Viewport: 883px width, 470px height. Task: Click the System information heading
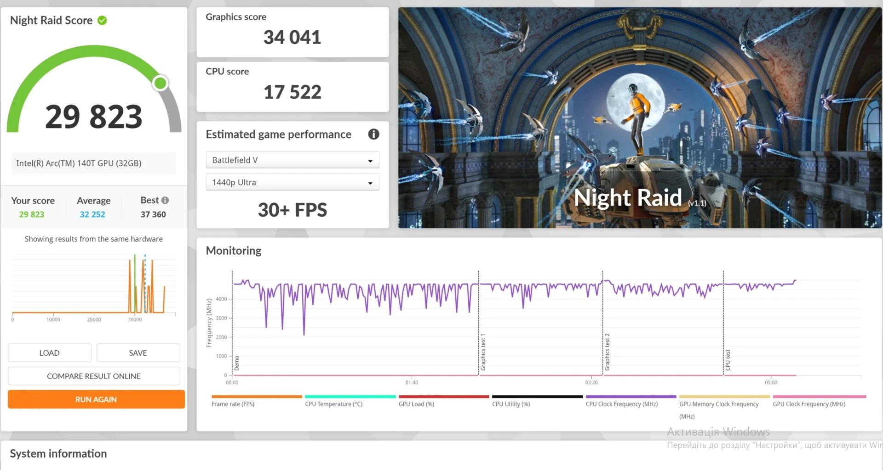click(x=58, y=453)
